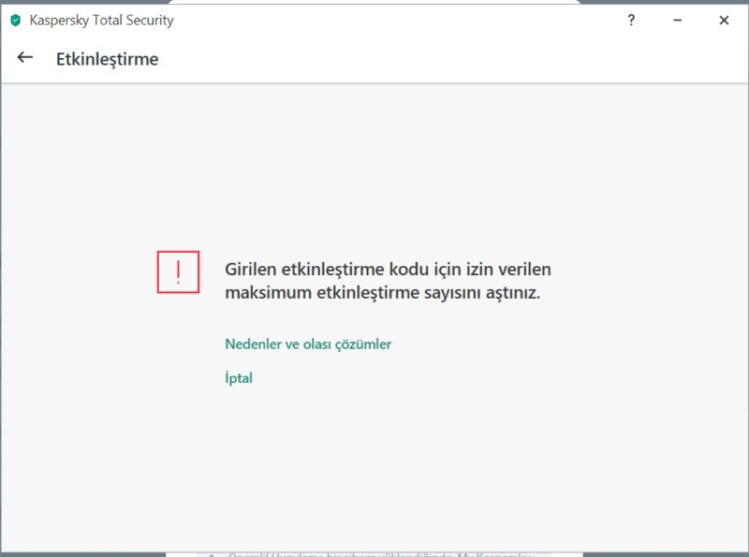The image size is (749, 557).
Task: Click the Kaspersky shield logo in title bar
Action: (16, 21)
